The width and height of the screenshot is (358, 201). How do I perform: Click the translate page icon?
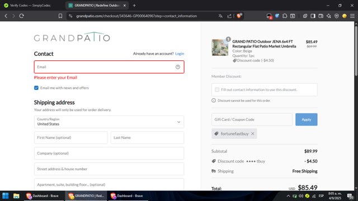220,16
